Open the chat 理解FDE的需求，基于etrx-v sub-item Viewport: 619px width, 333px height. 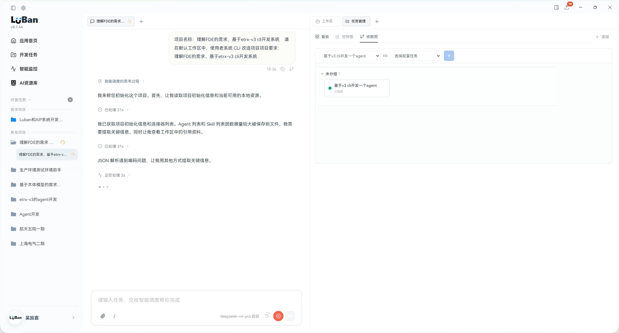(x=47, y=154)
